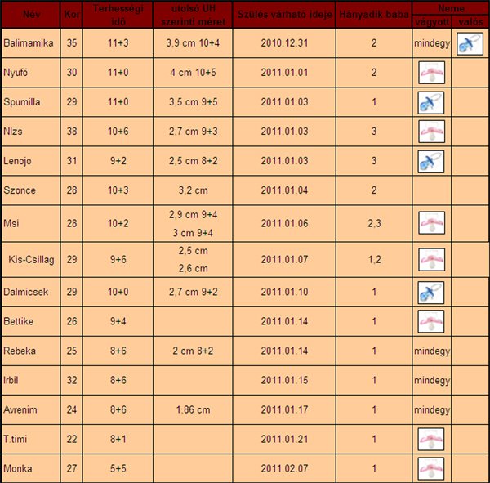Viewport: 490px width, 483px height.
Task: Click the pink pacifier icon in T.timi's row
Action: [x=430, y=439]
